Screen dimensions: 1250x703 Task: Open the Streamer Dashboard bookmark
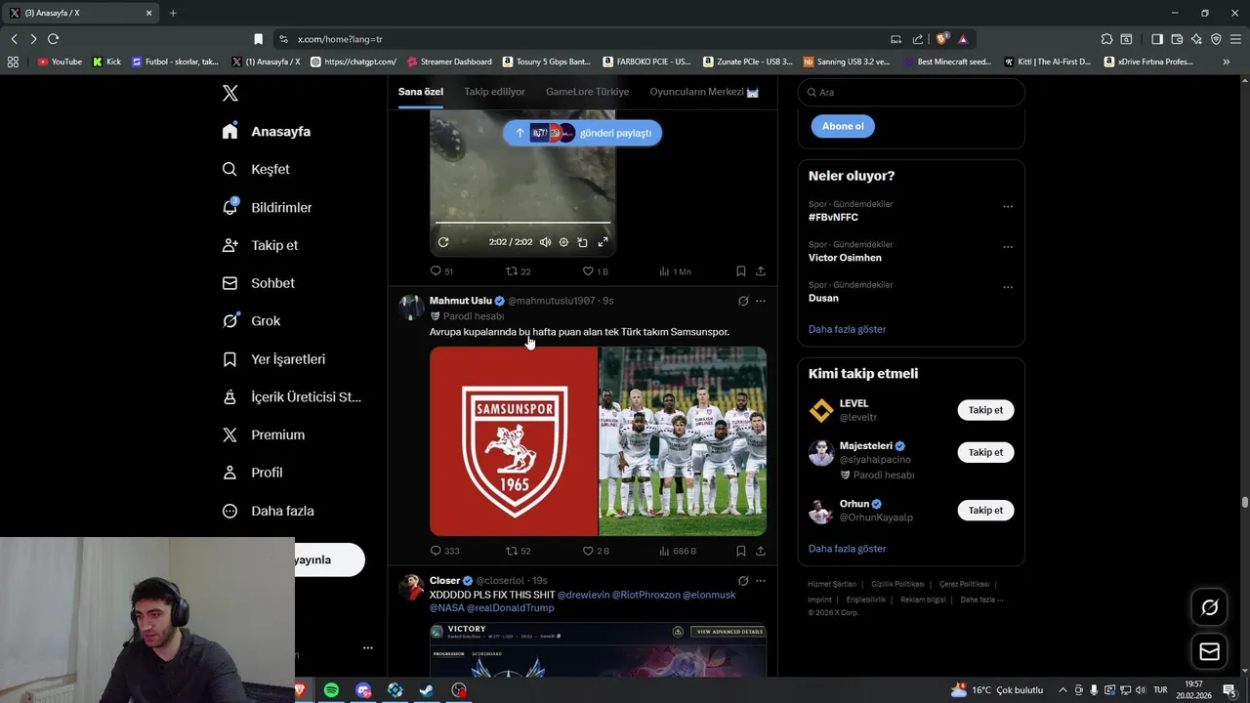point(449,62)
